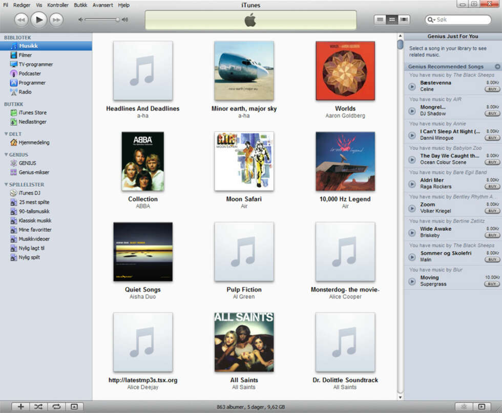Click the album grid scroll-down arrow
The image size is (502, 413).
[400, 397]
